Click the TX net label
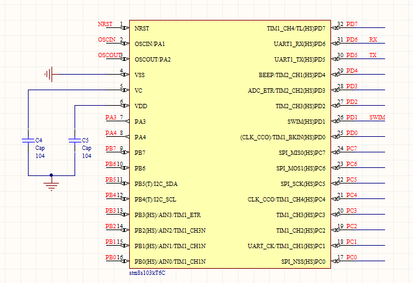 [x=373, y=55]
